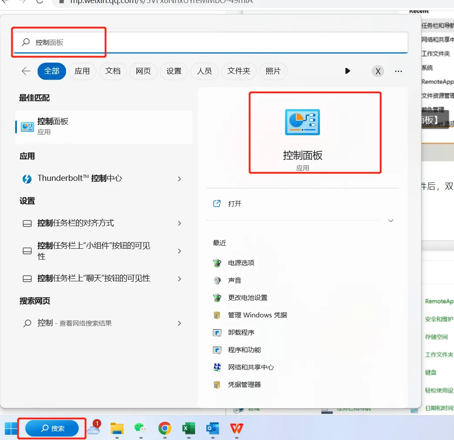Viewport: 454px width, 440px height.
Task: Open recent item 管理 Windows 凭据
Action: [257, 315]
